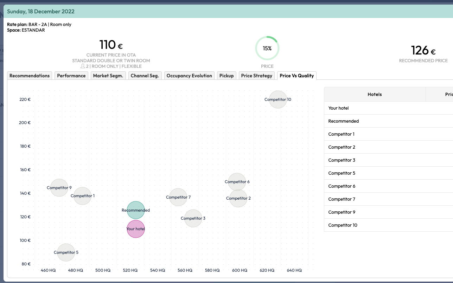Click the 110 € current price value
Image resolution: width=453 pixels, height=283 pixels.
(x=111, y=45)
